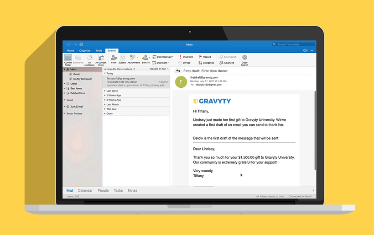Collapse the ribbon with the chevron
The height and width of the screenshot is (235, 374).
(312, 50)
